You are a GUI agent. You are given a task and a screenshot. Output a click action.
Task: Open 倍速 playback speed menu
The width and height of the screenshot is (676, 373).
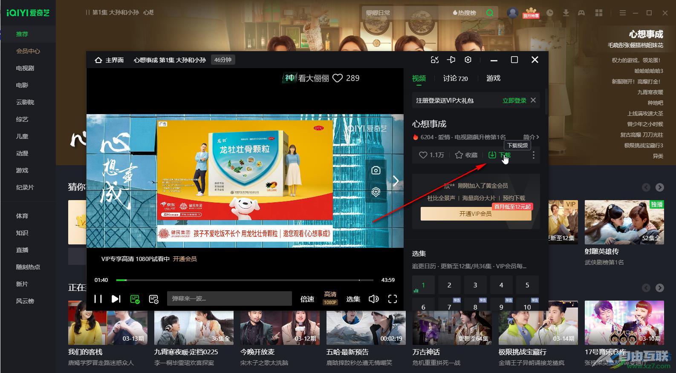click(x=307, y=299)
